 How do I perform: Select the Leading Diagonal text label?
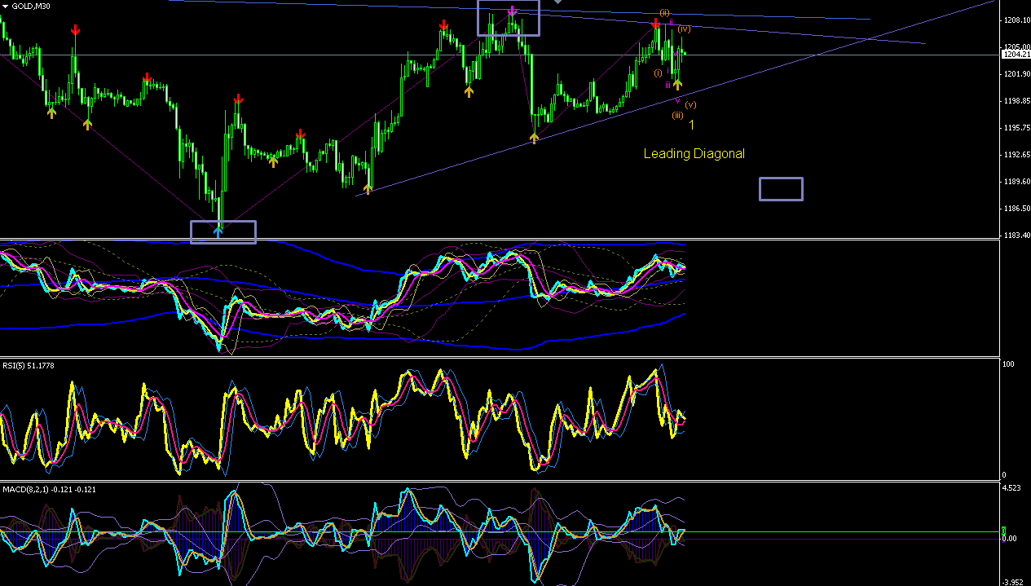pyautogui.click(x=694, y=153)
